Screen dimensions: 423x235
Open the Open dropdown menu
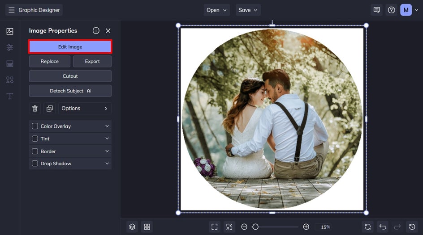point(216,10)
